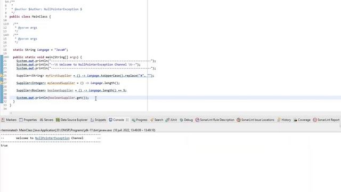Viewport: 341px width, 192px height.
Task: Open the Properties tab
Action: 28,119
